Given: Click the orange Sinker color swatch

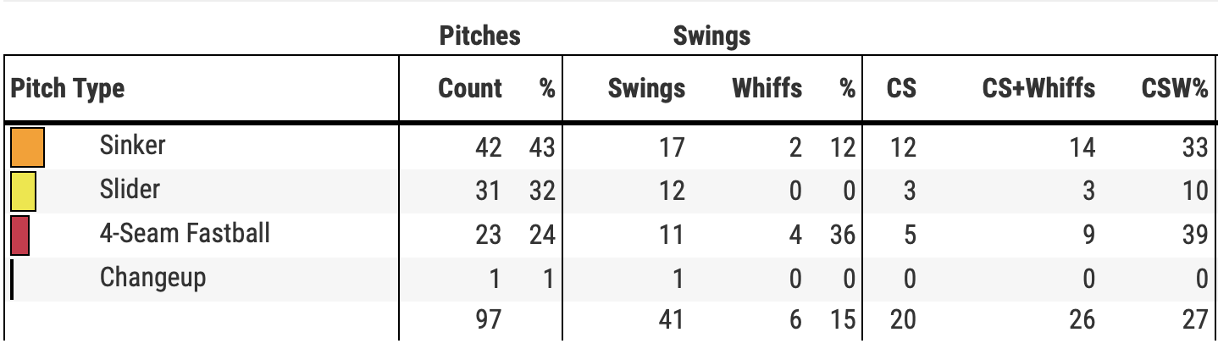Looking at the screenshot, I should coord(27,147).
